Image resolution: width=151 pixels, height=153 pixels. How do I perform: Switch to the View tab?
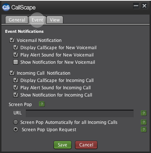pos(55,20)
